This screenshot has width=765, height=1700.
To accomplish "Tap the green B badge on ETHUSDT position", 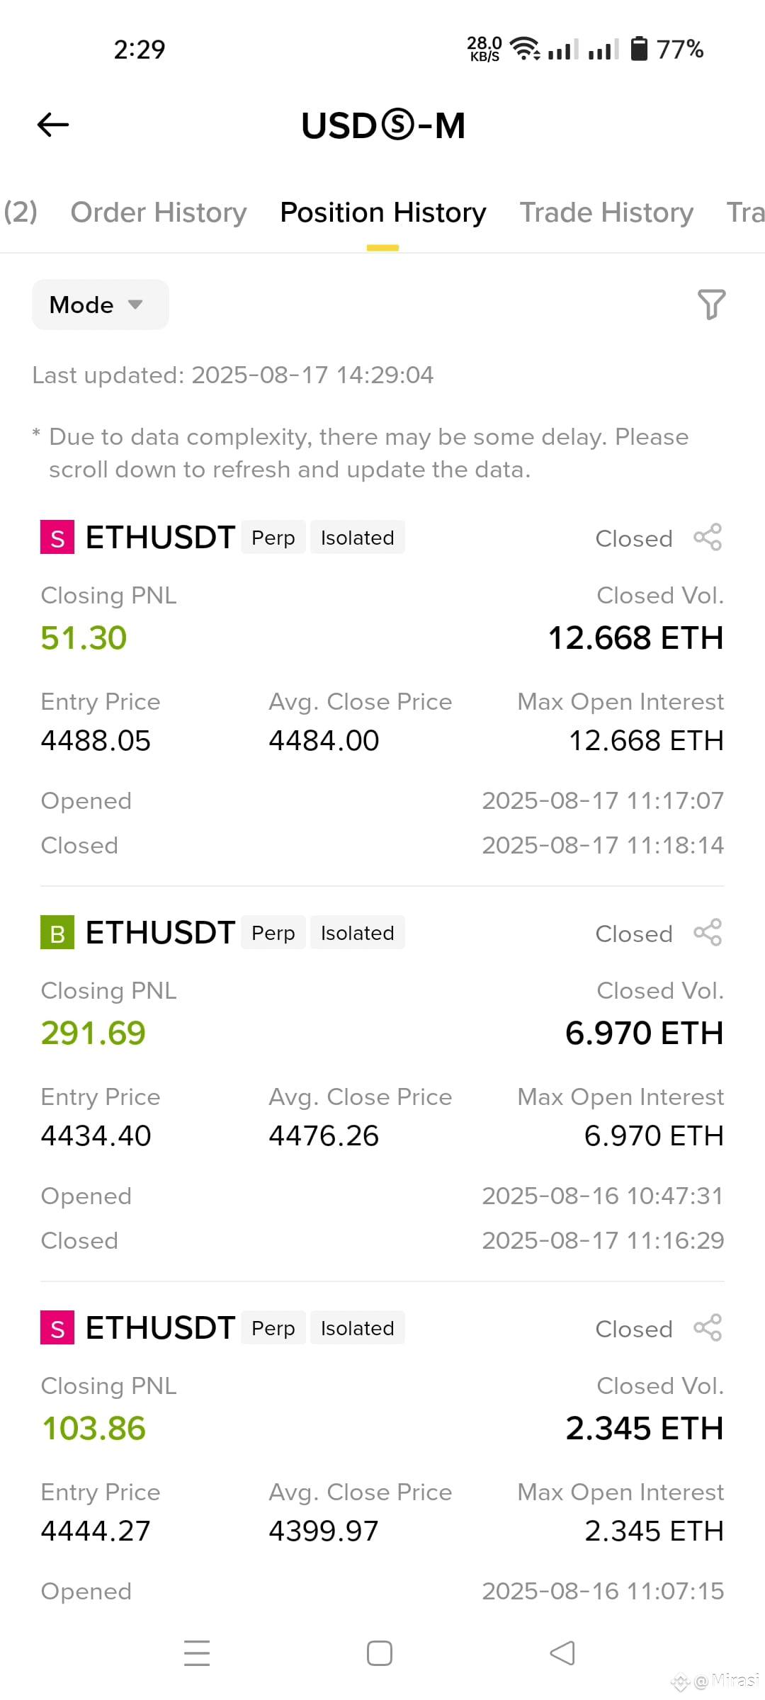I will 57,933.
